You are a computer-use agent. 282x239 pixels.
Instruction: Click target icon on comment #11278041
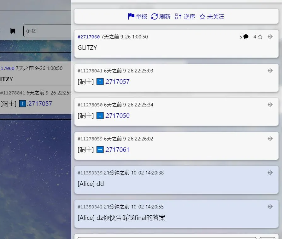pos(270,71)
